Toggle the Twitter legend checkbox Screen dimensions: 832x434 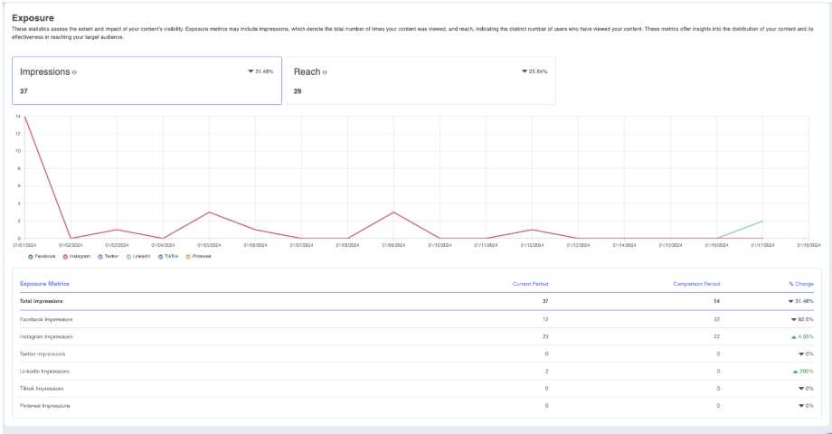tap(100, 256)
